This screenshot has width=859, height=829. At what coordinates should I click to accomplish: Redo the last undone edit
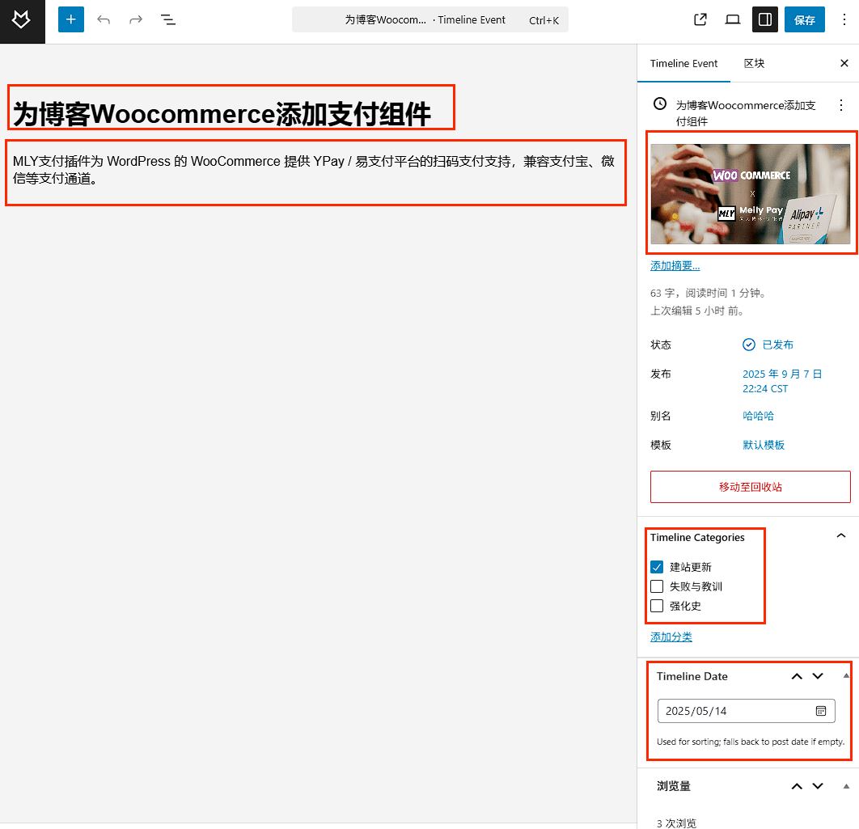135,19
